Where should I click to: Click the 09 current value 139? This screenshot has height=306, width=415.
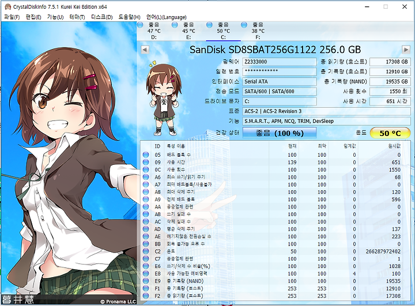point(292,163)
